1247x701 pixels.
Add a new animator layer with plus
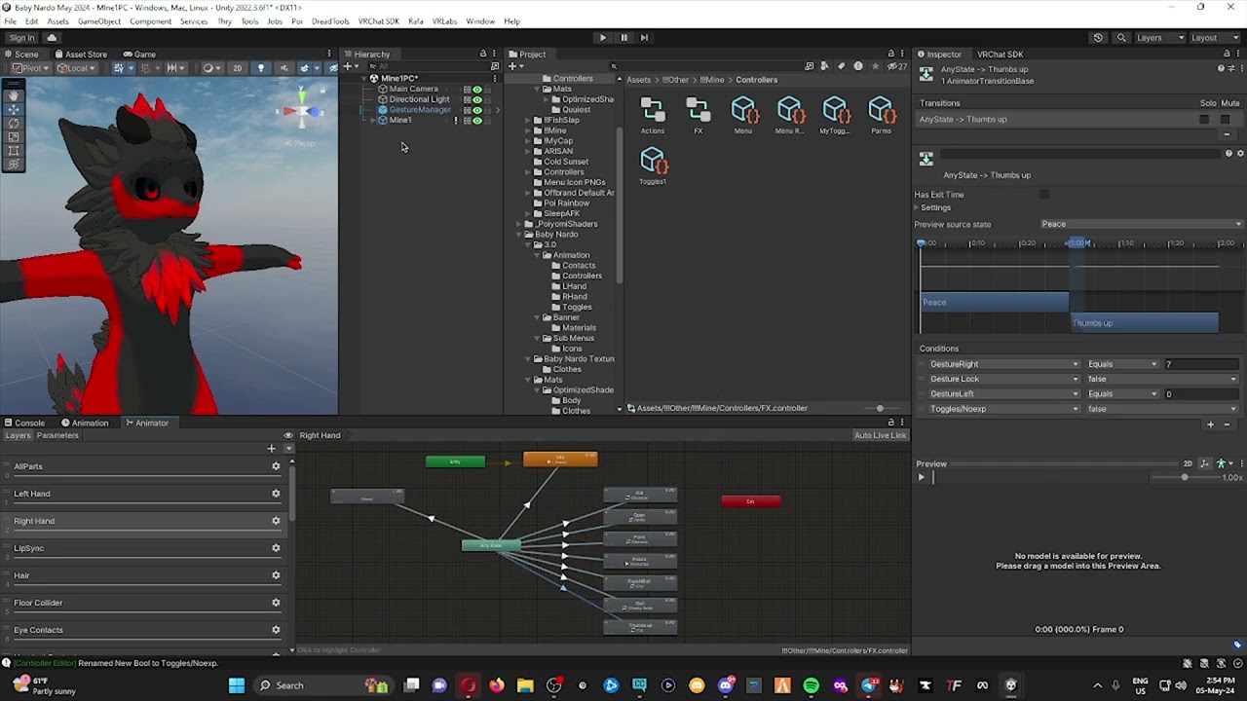click(271, 449)
